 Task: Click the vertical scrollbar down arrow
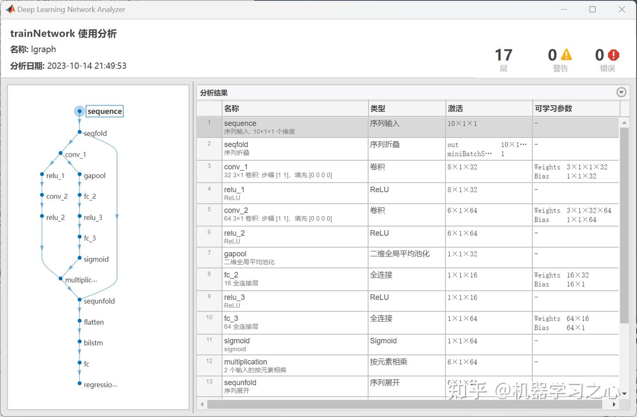tap(624, 393)
